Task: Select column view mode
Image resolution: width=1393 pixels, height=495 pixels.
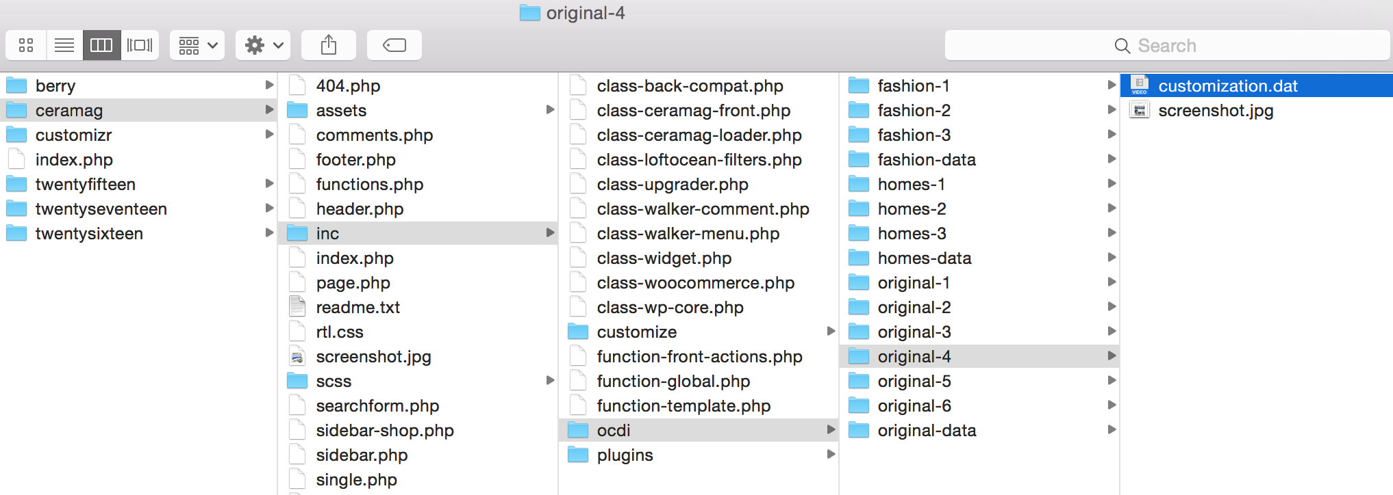Action: click(x=101, y=45)
